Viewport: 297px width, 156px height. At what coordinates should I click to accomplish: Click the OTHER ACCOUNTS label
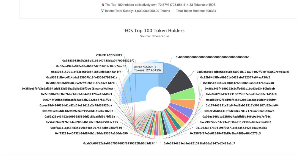coord(109,55)
